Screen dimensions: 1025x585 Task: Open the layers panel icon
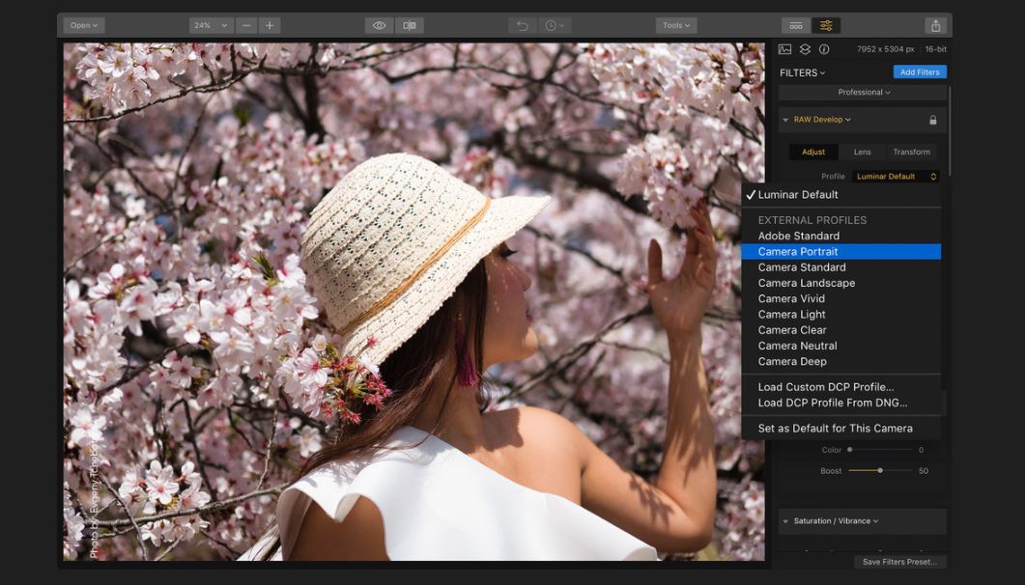805,49
